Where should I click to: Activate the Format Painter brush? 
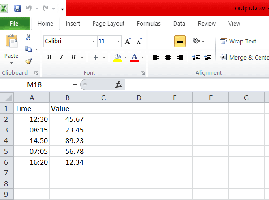pos(29,61)
